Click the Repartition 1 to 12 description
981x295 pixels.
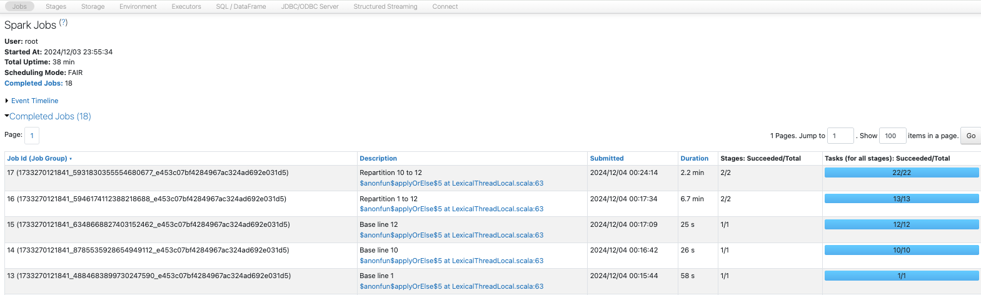[x=388, y=199]
